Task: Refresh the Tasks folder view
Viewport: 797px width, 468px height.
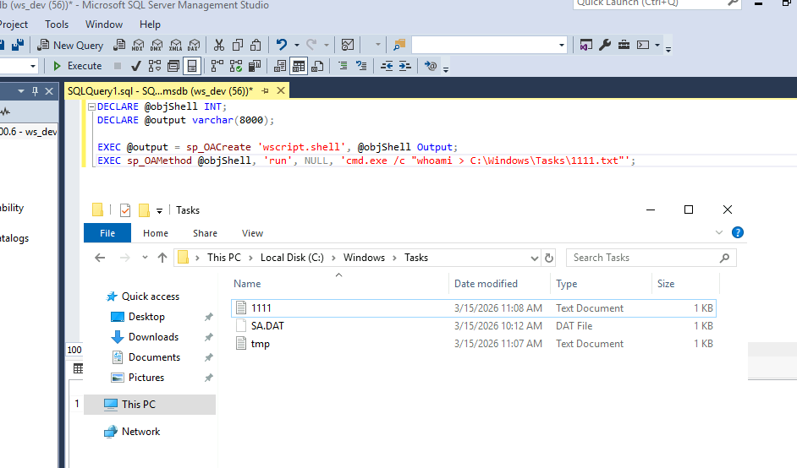Action: [x=549, y=258]
